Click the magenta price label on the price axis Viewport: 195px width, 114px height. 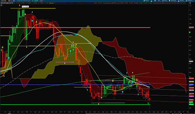coord(191,96)
